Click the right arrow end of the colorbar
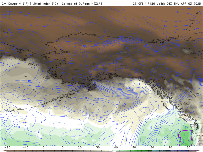Image resolution: width=203 pixels, height=152 pixels. [197, 151]
